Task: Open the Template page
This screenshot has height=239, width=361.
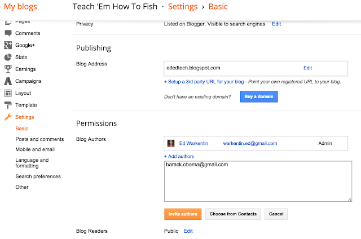Action: pos(26,105)
